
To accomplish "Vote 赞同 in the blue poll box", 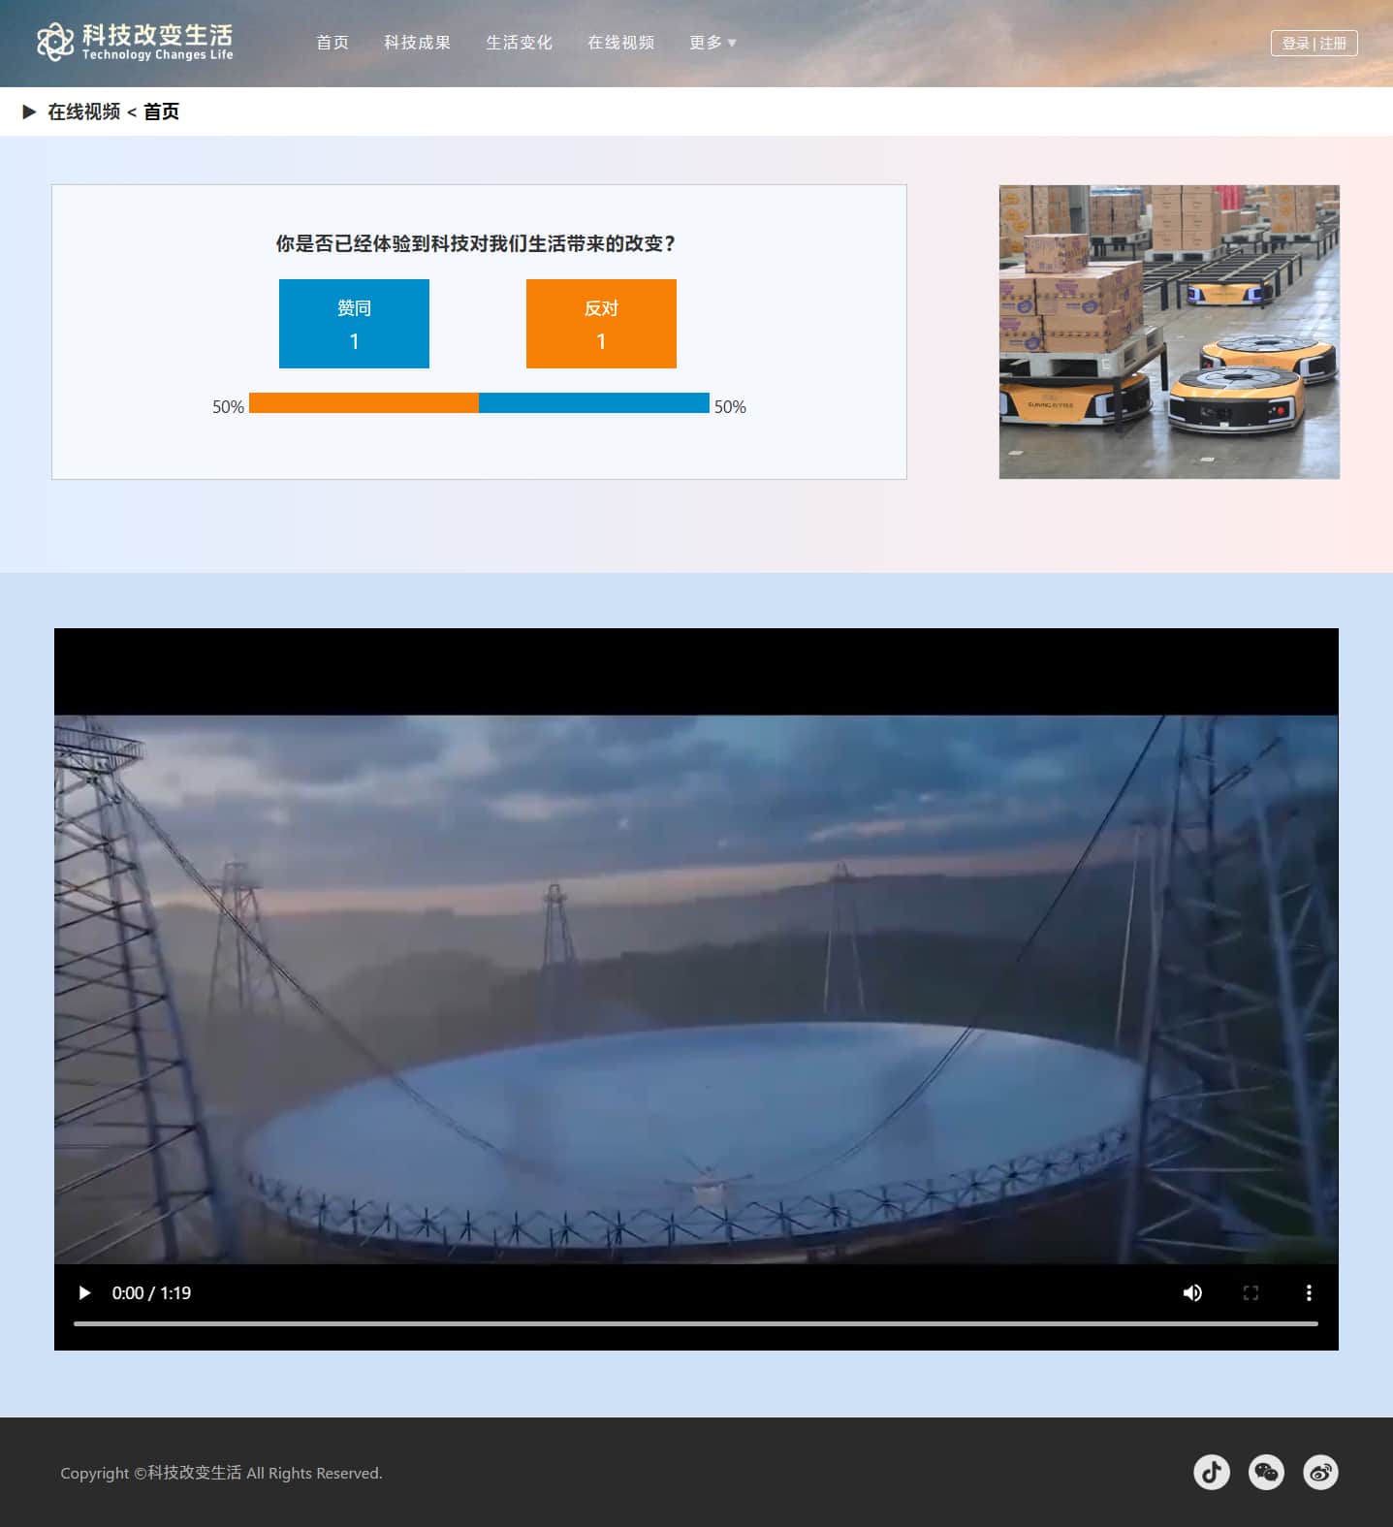I will pyautogui.click(x=354, y=324).
